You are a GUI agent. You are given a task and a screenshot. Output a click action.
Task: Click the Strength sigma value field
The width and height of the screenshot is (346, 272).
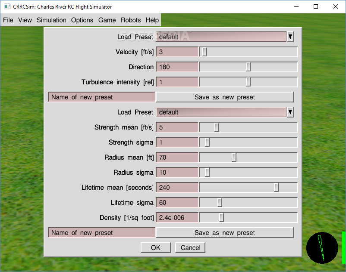177,142
